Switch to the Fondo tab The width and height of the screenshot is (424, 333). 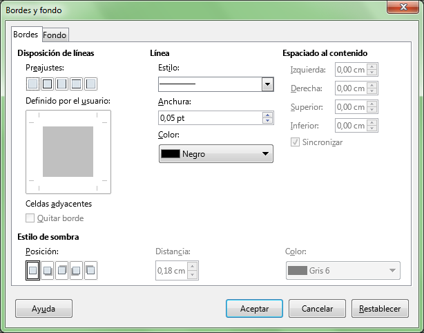pos(55,35)
